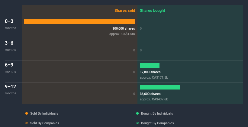Image resolution: width=248 pixels, height=127 pixels.
Task: Click the 0 bought value in 3–6 months row
Action: click(141, 50)
